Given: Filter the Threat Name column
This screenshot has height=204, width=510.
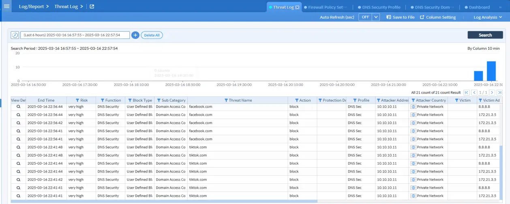Looking at the screenshot, I should (226, 100).
